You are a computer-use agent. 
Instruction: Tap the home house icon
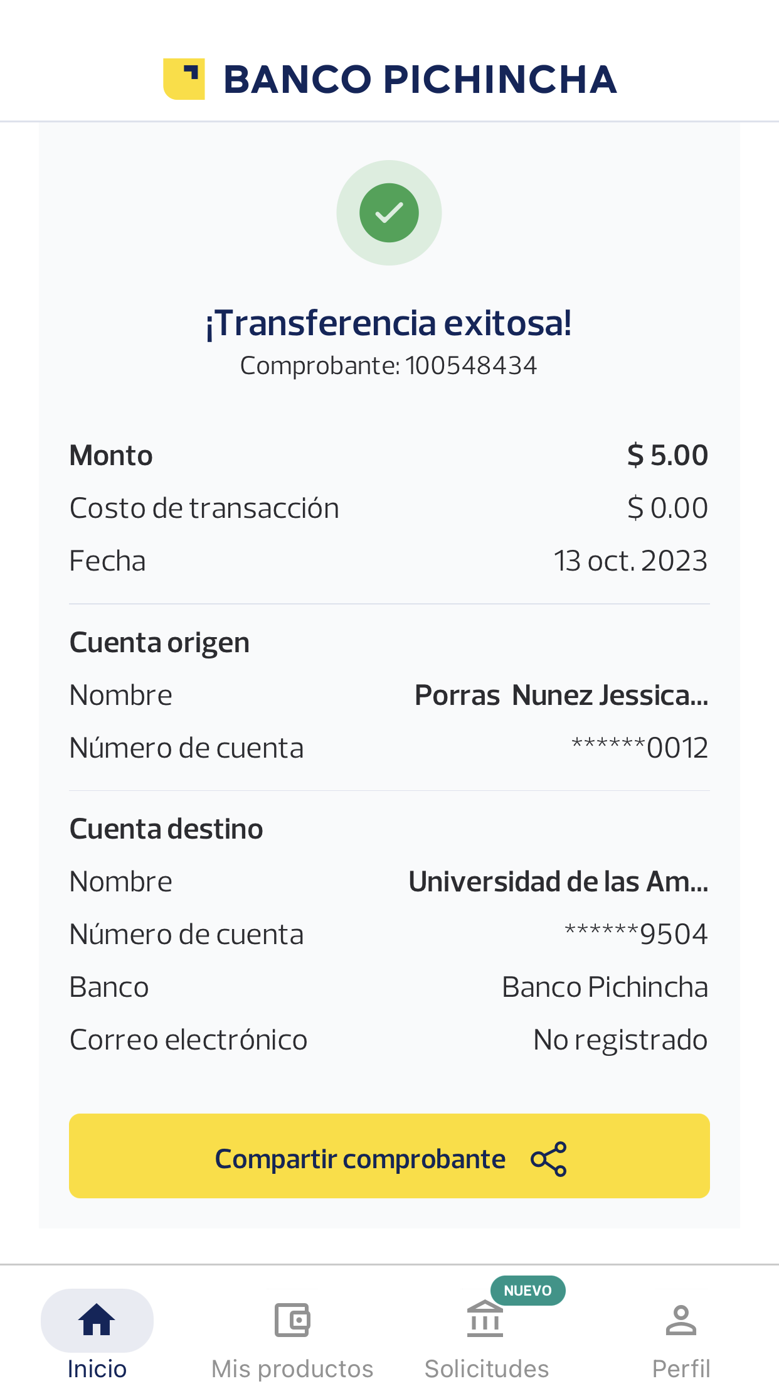point(97,1319)
